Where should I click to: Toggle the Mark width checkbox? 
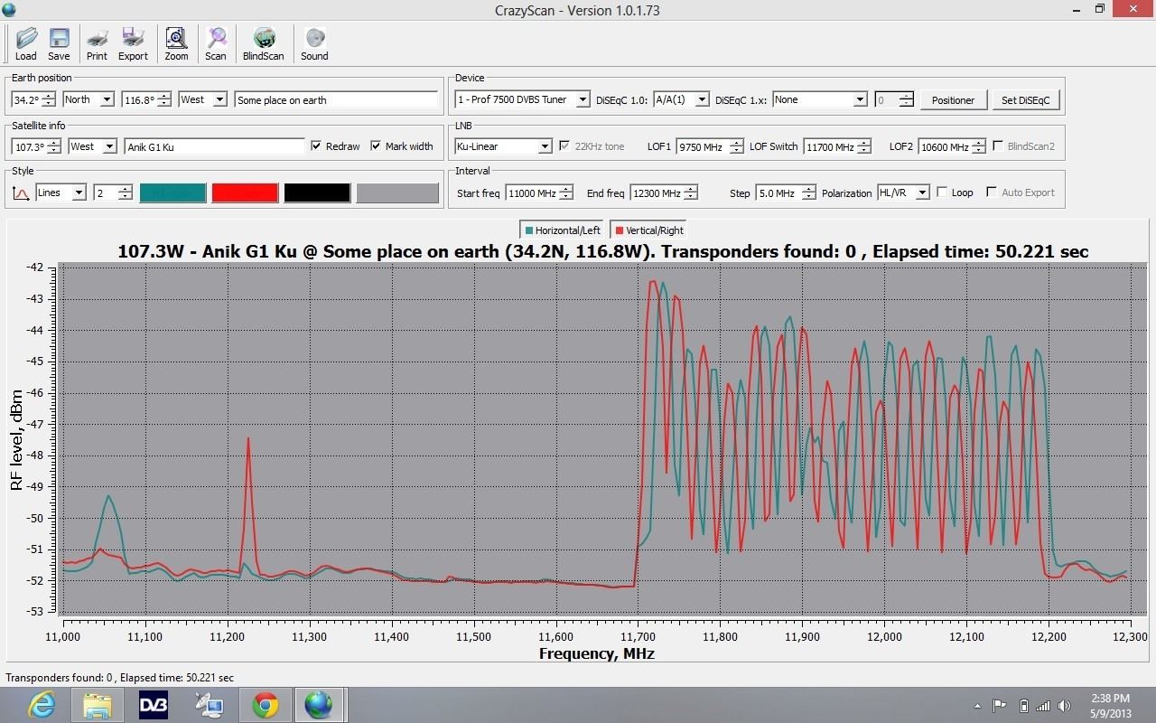point(377,146)
